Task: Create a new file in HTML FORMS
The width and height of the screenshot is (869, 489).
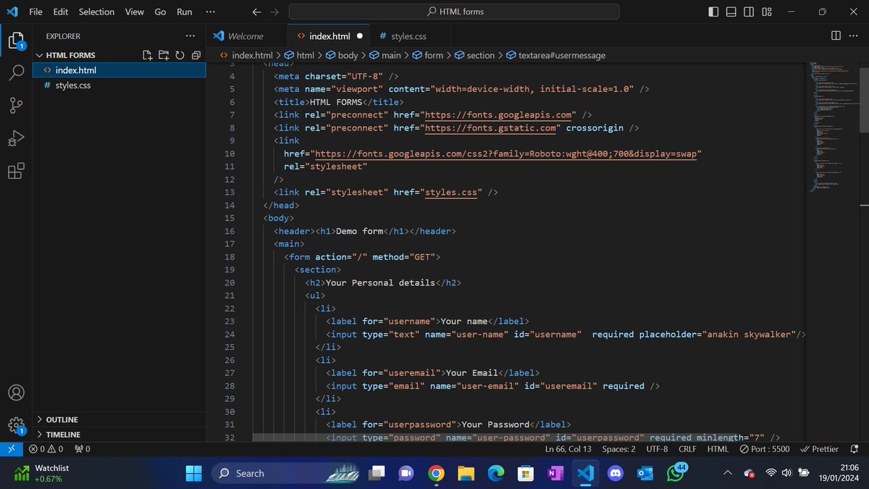Action: 147,54
